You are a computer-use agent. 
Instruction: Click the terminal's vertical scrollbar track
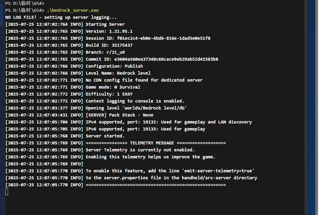(306, 107)
